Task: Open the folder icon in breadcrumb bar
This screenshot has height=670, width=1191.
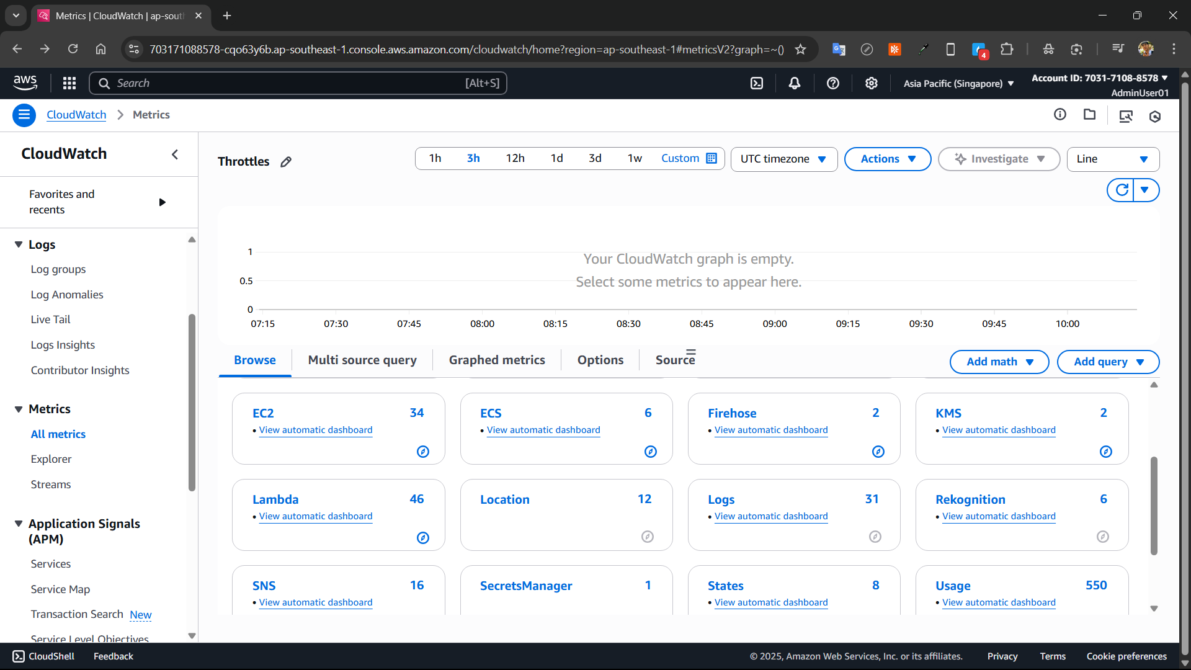Action: (x=1089, y=114)
